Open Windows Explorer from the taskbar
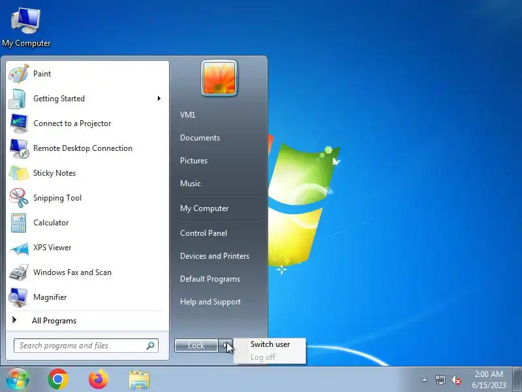The image size is (522, 392). click(x=139, y=380)
